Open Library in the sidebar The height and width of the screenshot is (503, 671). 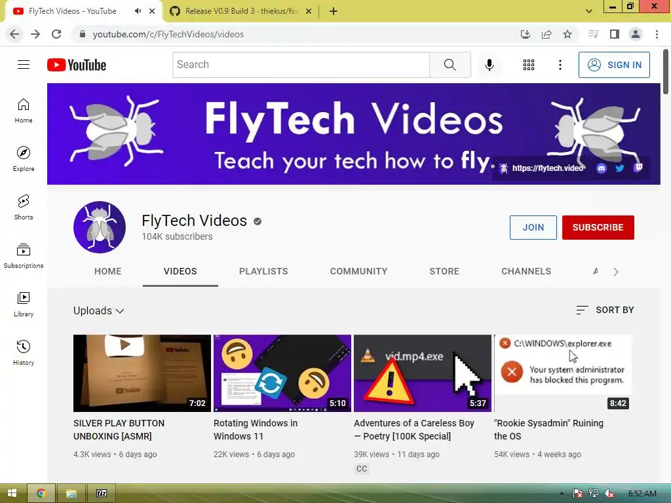(x=24, y=305)
